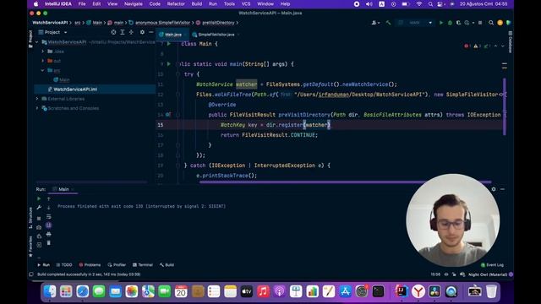Switch to the Main.java editor tab
The width and height of the screenshot is (541, 304).
[x=172, y=35]
